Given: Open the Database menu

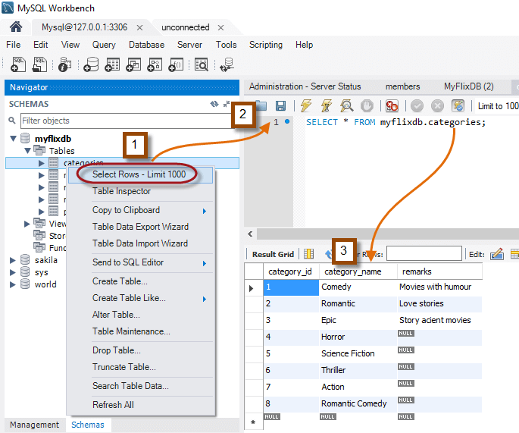Looking at the screenshot, I should [146, 45].
